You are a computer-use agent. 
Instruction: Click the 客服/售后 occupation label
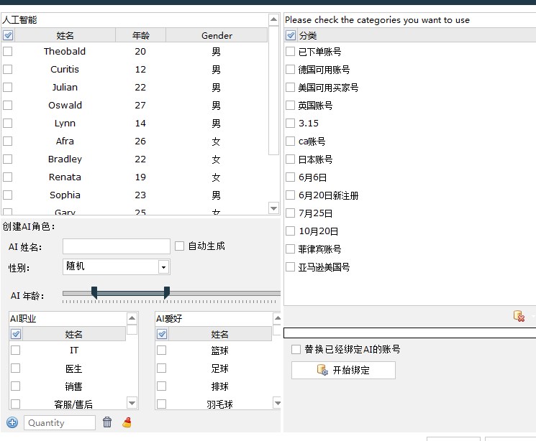click(x=73, y=404)
